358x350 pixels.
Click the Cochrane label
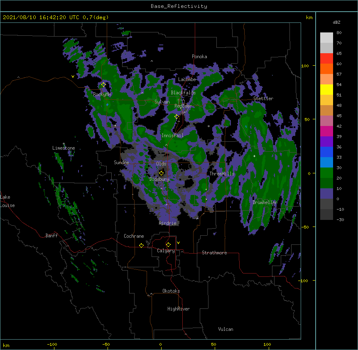coord(134,236)
